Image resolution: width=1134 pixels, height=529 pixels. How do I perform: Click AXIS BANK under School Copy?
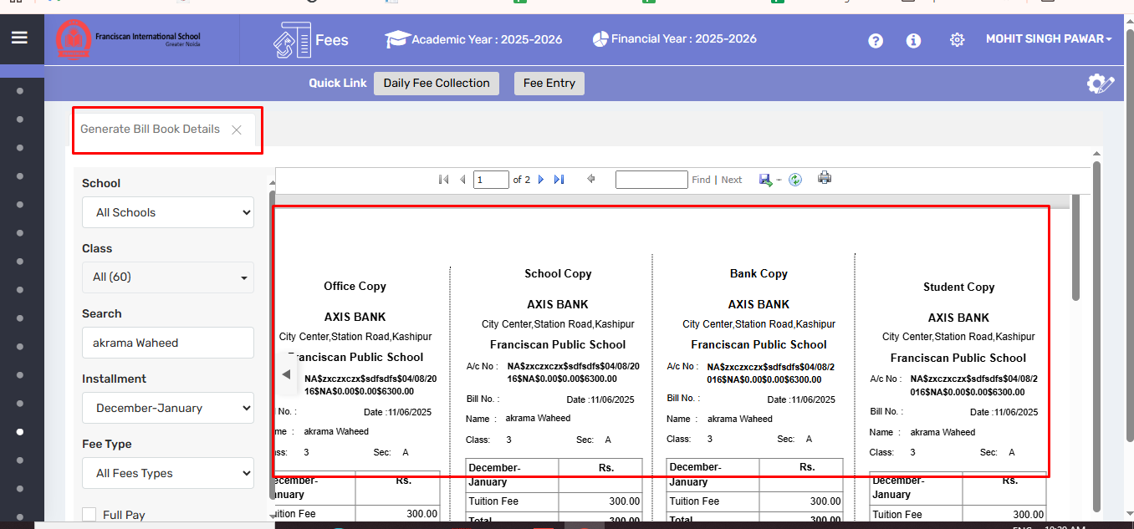pyautogui.click(x=558, y=304)
